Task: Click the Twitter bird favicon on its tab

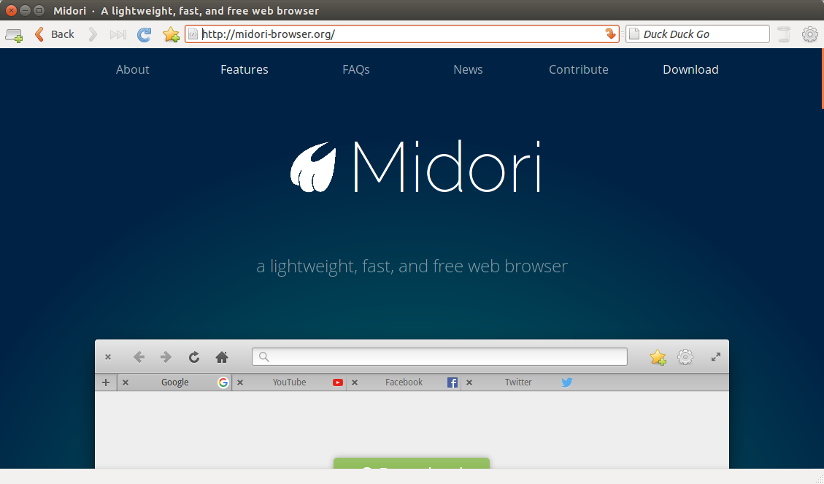Action: tap(566, 383)
